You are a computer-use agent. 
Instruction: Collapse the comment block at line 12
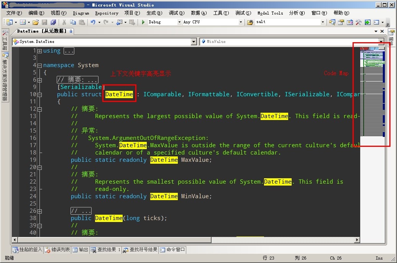[x=40, y=109]
